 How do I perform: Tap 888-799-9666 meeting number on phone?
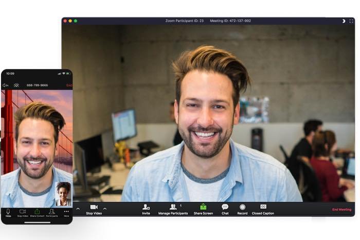(x=37, y=85)
